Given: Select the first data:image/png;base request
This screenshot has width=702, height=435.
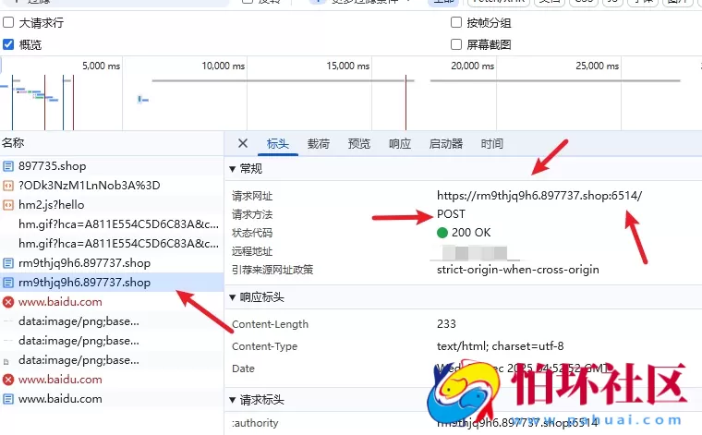Looking at the screenshot, I should tap(112, 321).
